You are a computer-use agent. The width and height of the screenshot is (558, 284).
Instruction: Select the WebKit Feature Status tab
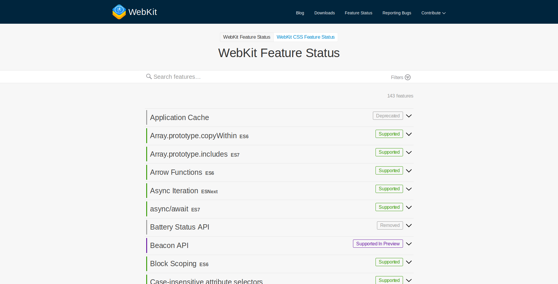click(x=247, y=37)
